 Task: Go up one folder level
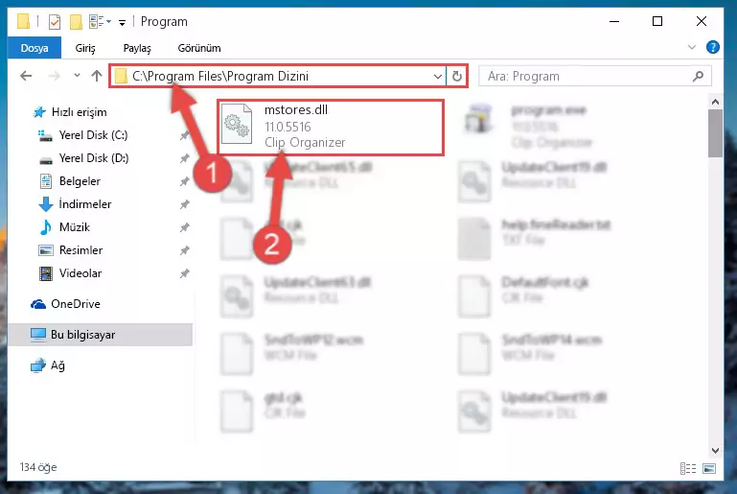point(97,76)
